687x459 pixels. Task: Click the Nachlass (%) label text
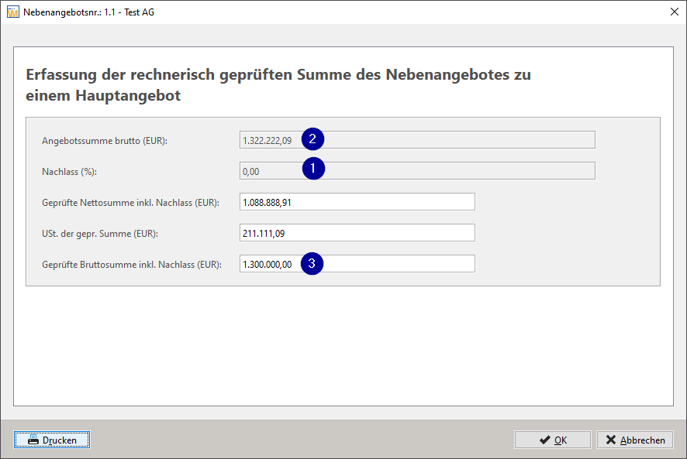point(69,172)
